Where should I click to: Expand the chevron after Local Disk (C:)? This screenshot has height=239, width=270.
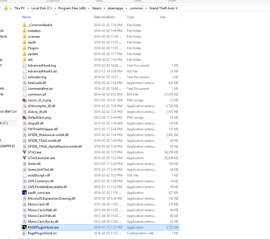[x=55, y=8]
